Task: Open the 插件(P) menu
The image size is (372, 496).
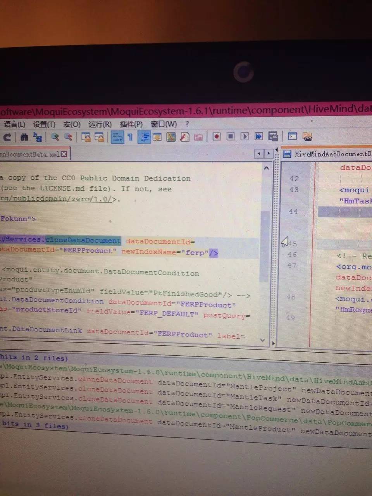Action: pos(131,124)
